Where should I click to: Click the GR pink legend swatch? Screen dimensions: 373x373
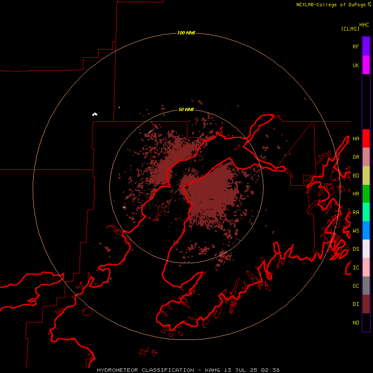point(366,157)
